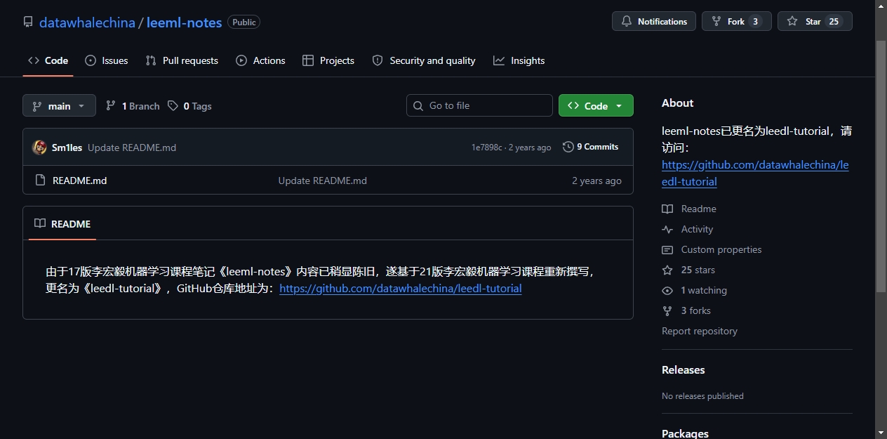Image resolution: width=887 pixels, height=439 pixels.
Task: Open leedl-tutorial URL in the README body
Action: 401,289
